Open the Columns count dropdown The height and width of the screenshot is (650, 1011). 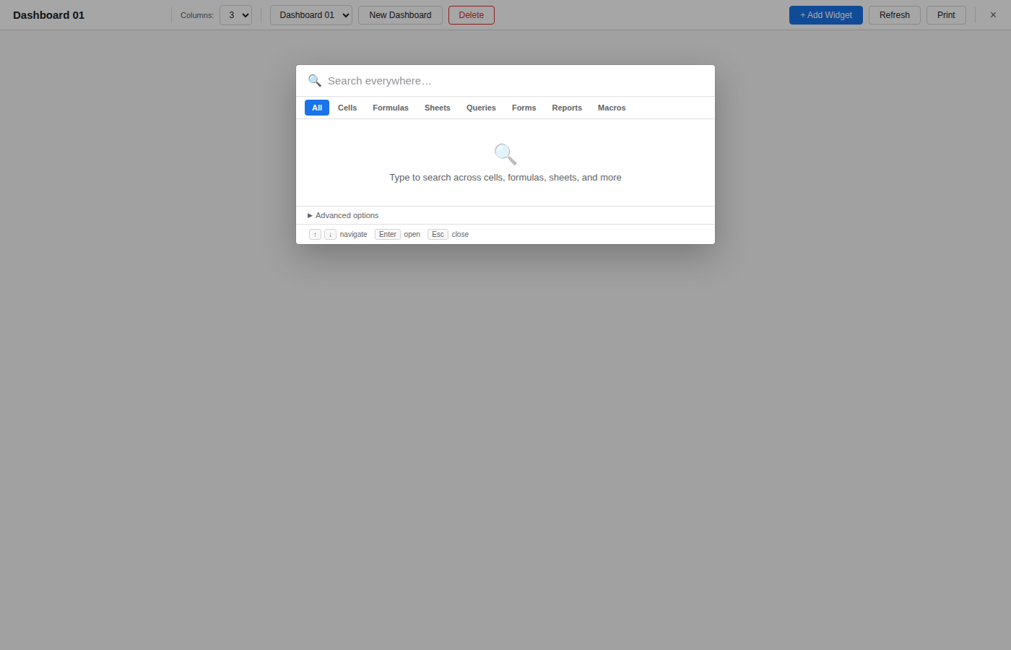point(235,15)
